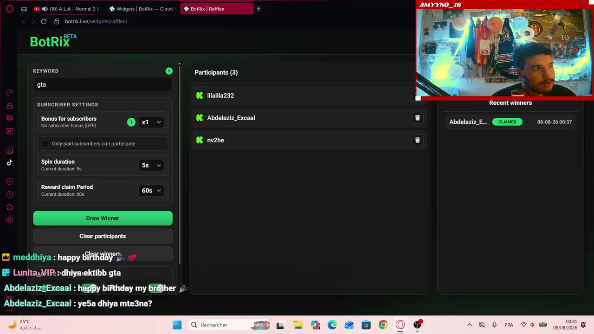Screen dimensions: 594x334
Task: Open the M panel in sidebar
Action: (x=9, y=131)
